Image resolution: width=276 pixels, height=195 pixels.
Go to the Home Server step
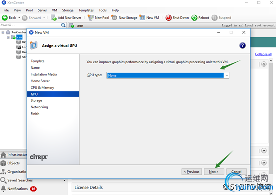(x=40, y=81)
